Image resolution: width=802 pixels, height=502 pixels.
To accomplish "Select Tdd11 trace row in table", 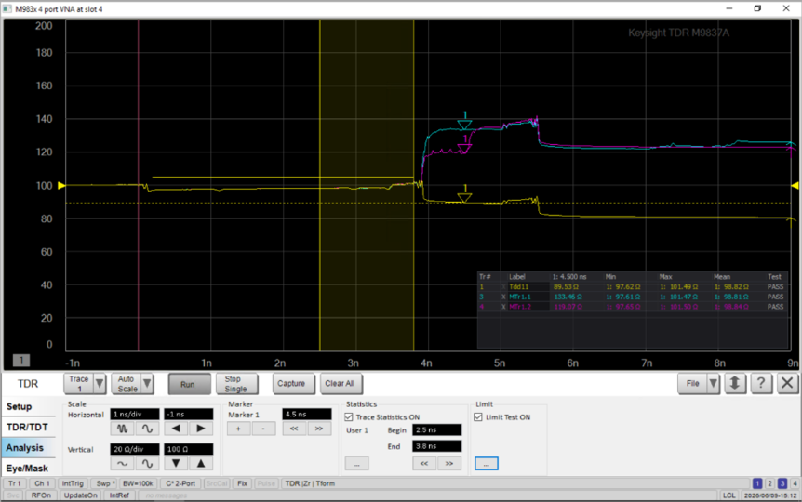I will [x=632, y=286].
